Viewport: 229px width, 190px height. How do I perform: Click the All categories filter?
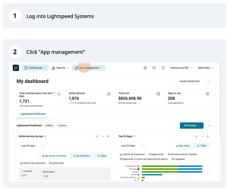pos(178,159)
